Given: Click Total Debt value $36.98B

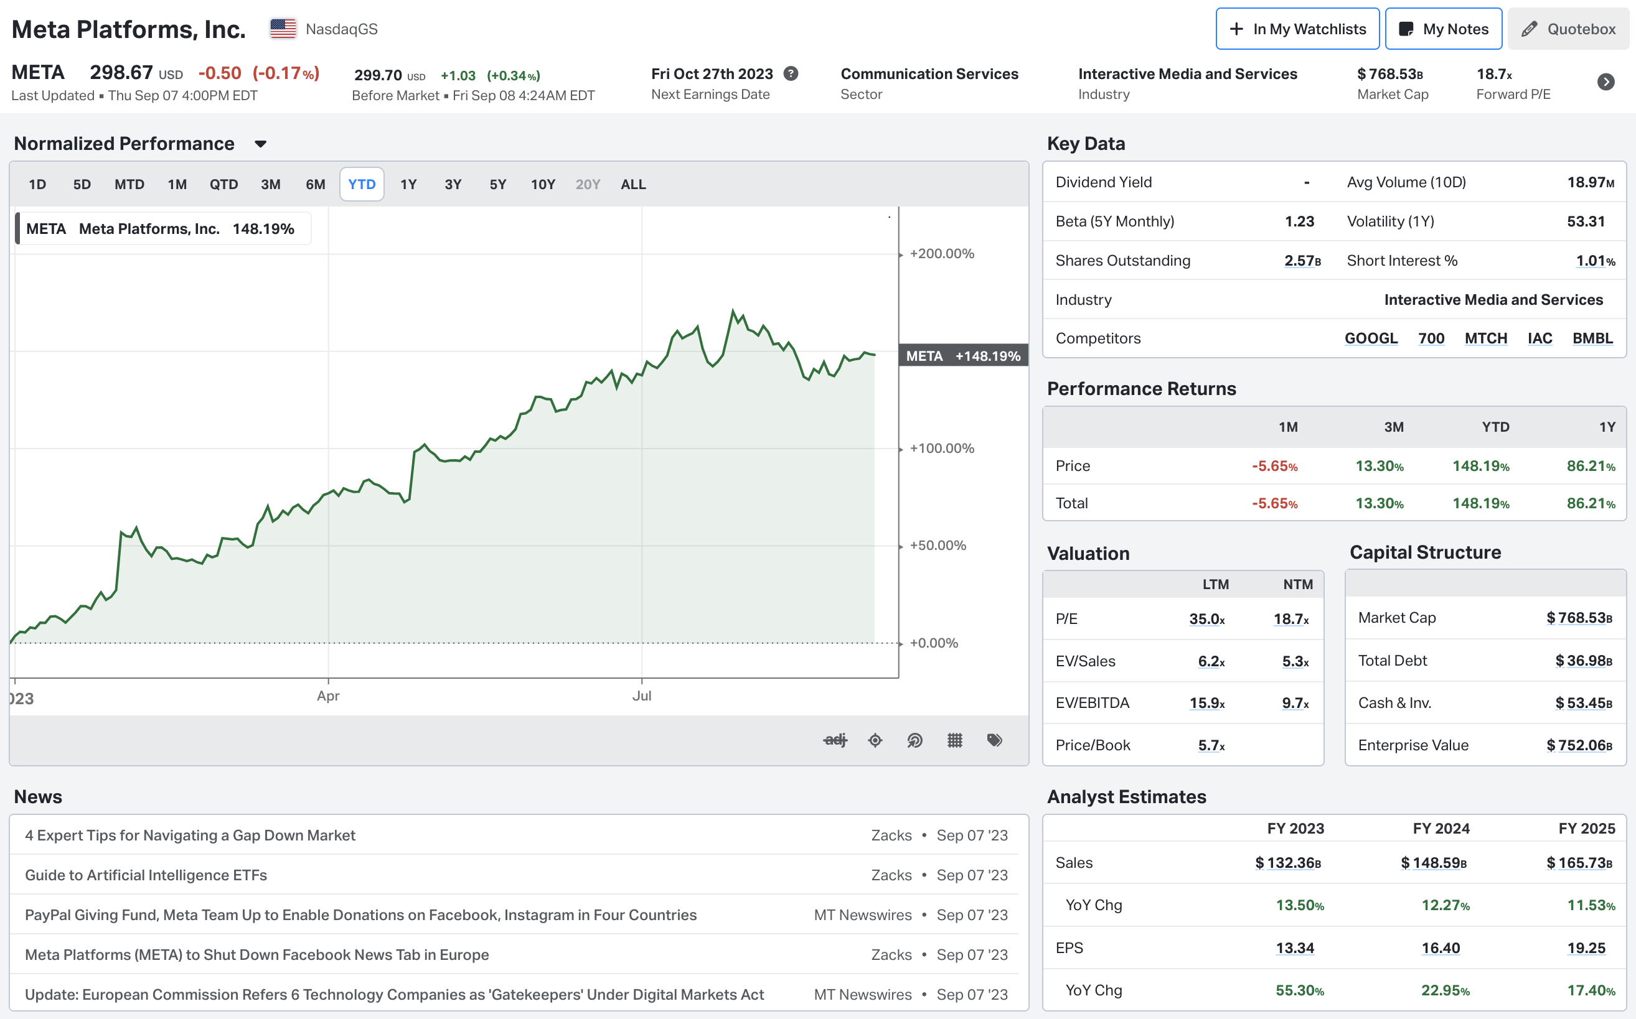Looking at the screenshot, I should click(x=1584, y=661).
